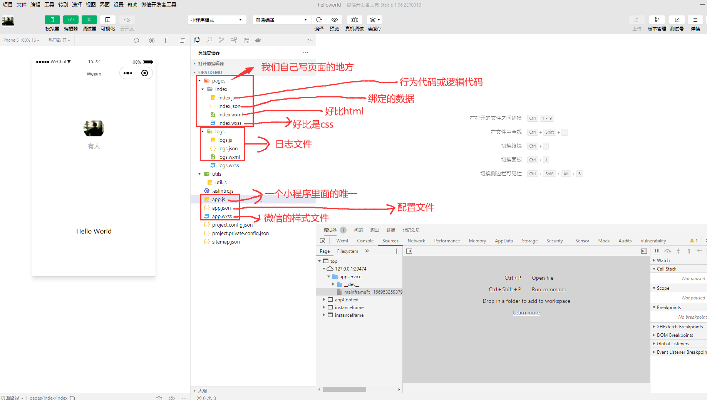Toggle the navigator sidebar icon
707x400 pixels.
click(x=409, y=251)
